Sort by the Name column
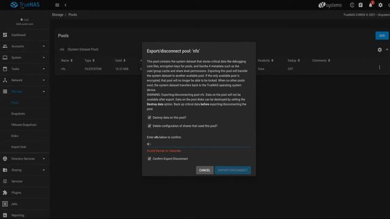390x219 pixels. tap(66, 61)
